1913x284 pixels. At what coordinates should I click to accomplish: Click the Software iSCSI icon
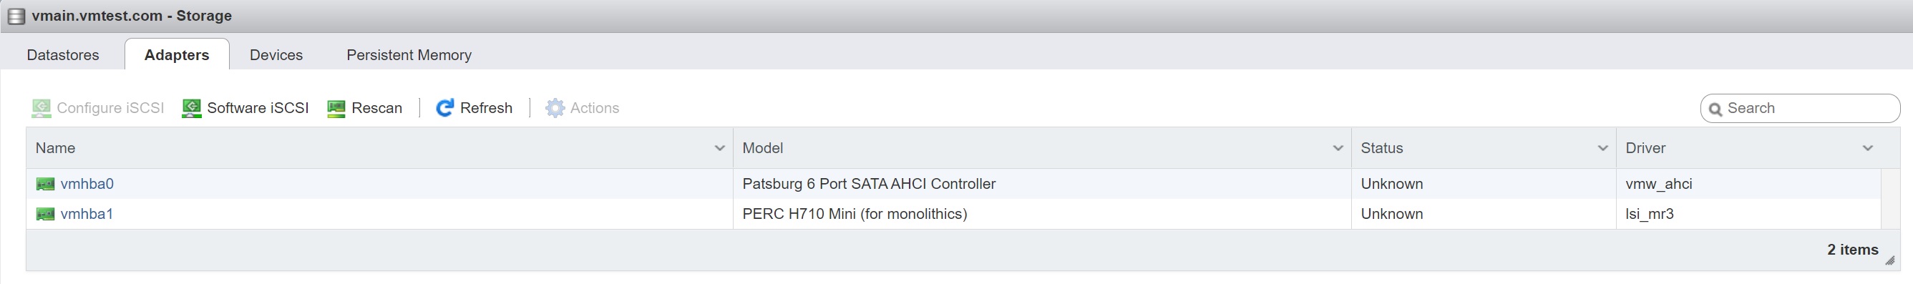(x=192, y=108)
